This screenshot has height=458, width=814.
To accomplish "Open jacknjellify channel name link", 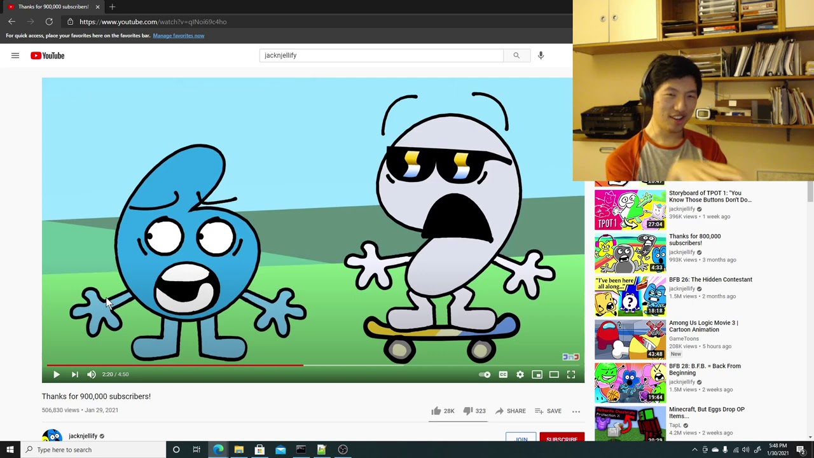I will pos(83,436).
